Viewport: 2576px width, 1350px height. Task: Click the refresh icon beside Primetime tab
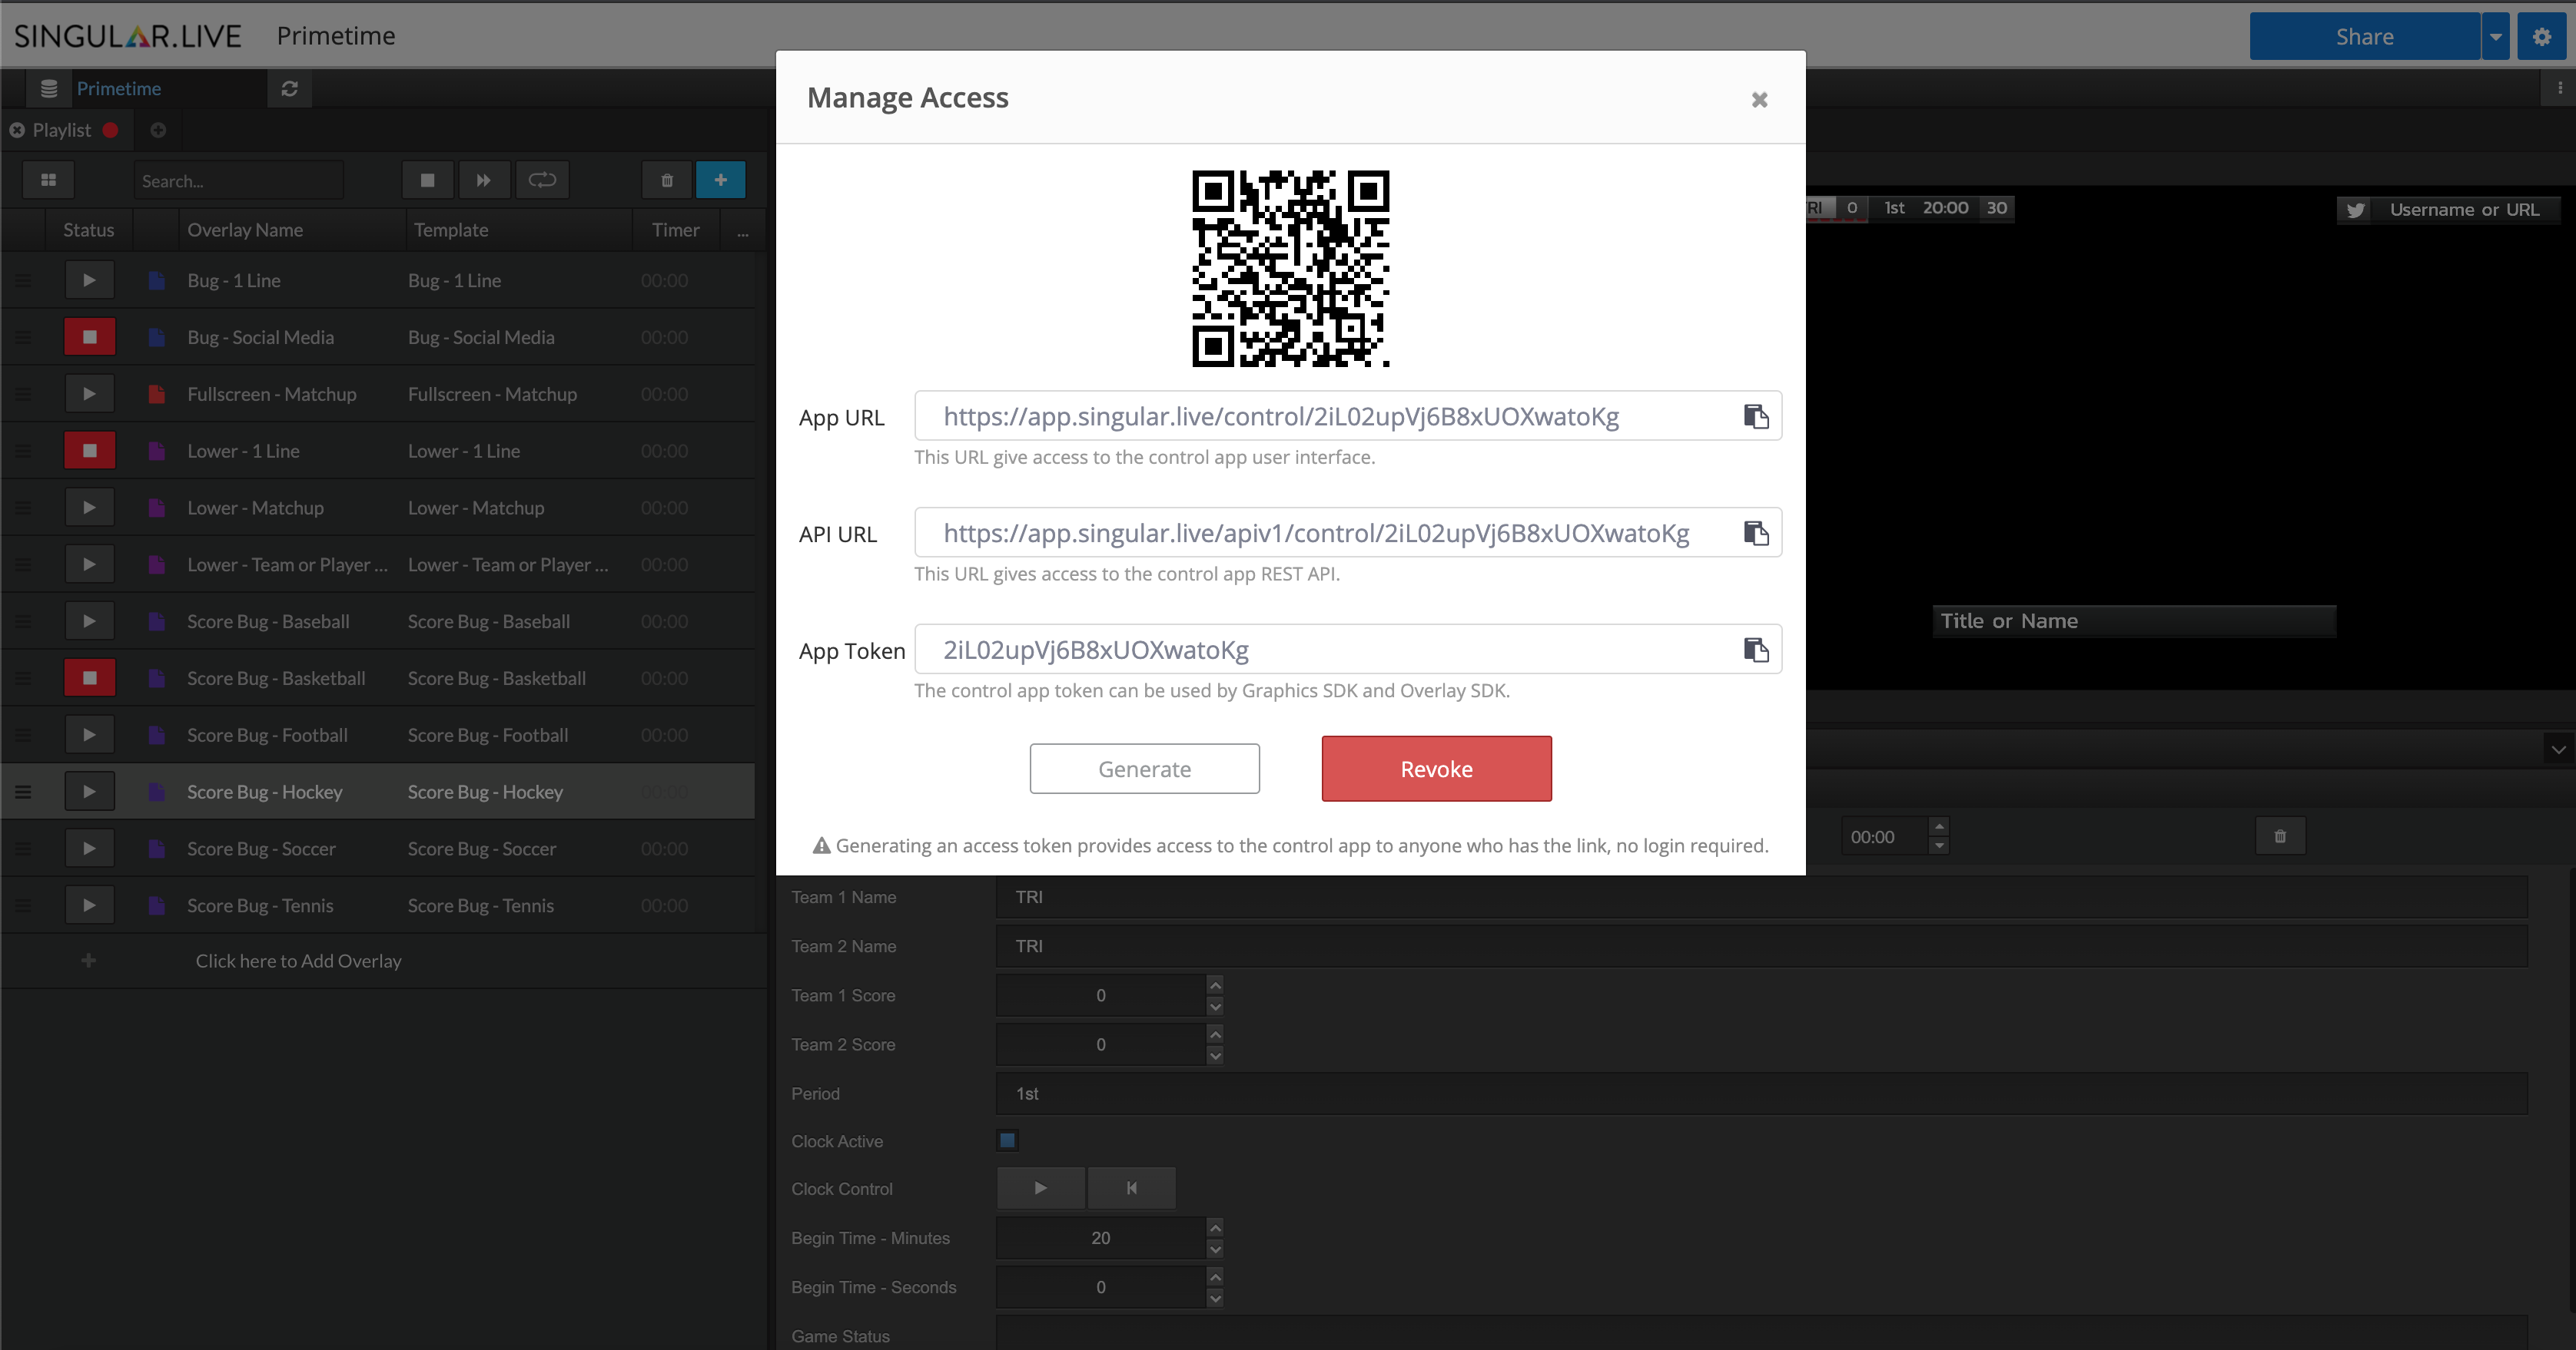tap(290, 88)
